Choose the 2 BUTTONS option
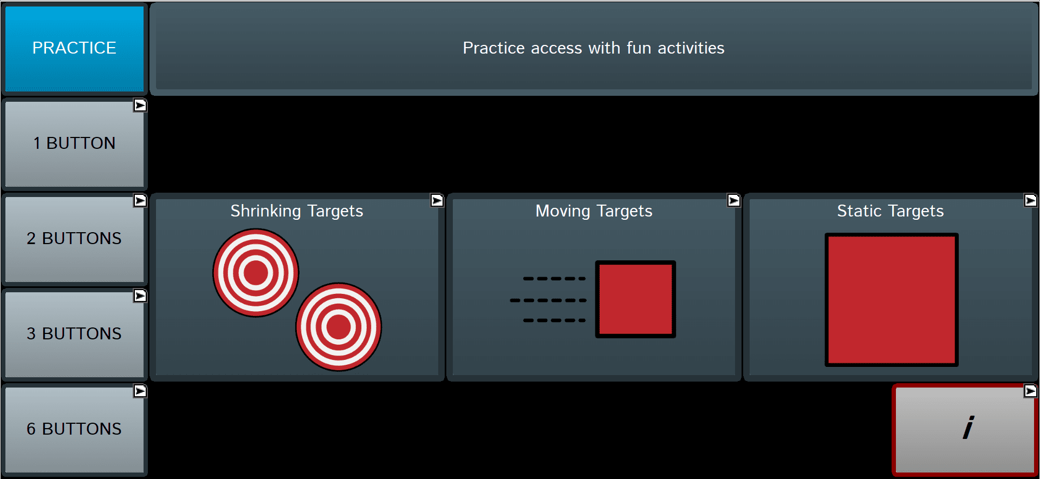 click(x=74, y=239)
